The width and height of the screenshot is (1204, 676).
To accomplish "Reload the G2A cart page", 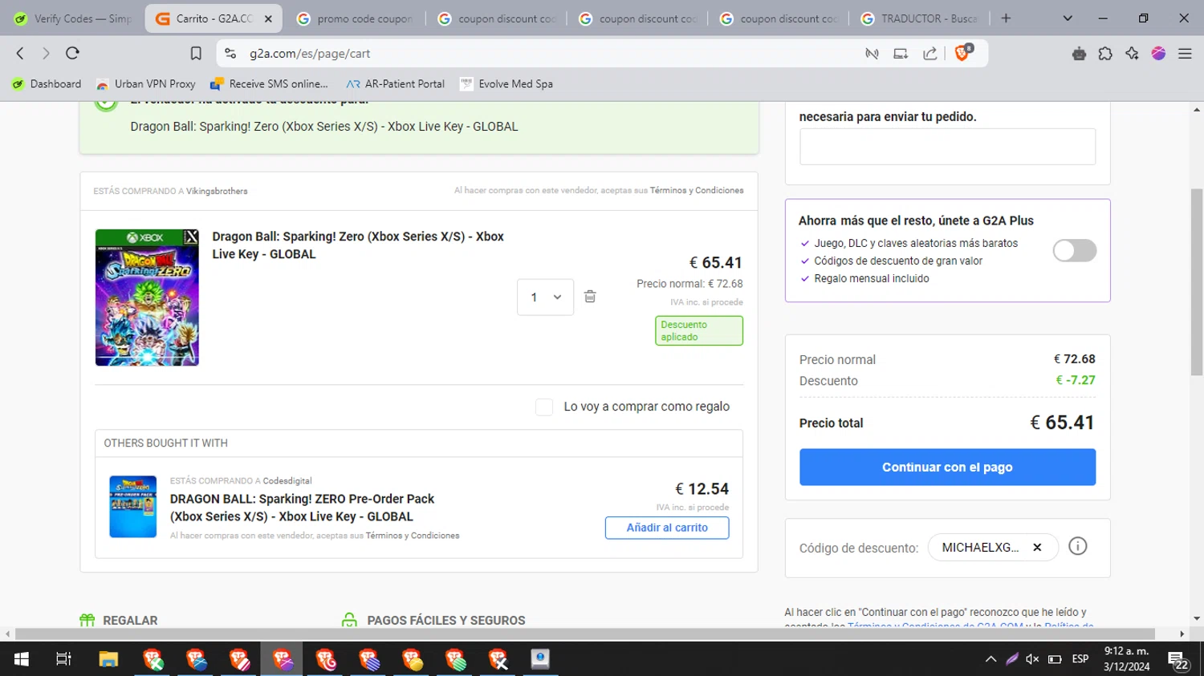I will [72, 54].
